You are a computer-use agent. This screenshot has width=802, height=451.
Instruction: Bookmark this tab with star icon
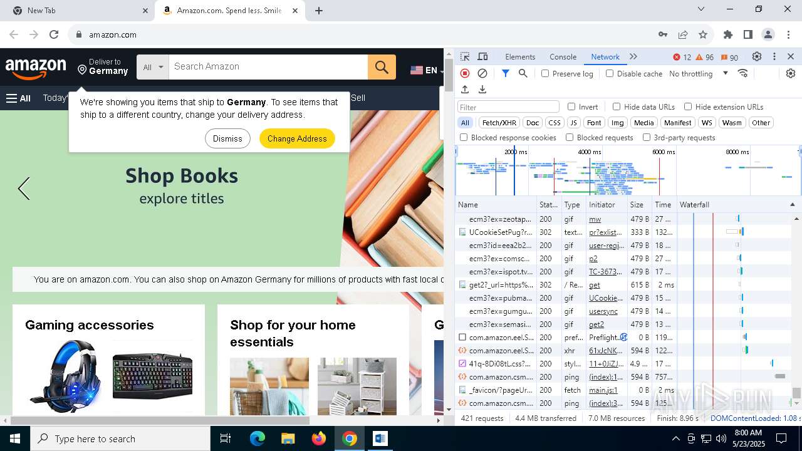tap(703, 34)
